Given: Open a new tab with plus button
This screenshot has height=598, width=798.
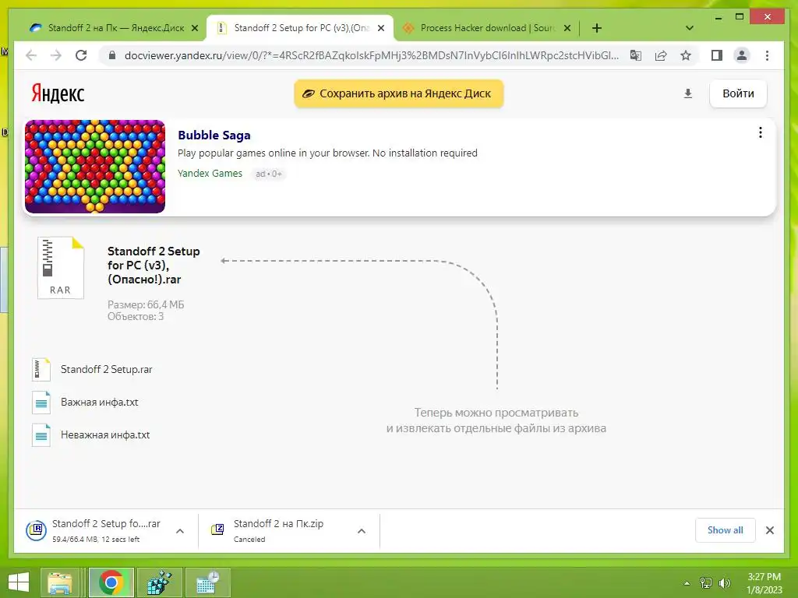Looking at the screenshot, I should [x=597, y=28].
